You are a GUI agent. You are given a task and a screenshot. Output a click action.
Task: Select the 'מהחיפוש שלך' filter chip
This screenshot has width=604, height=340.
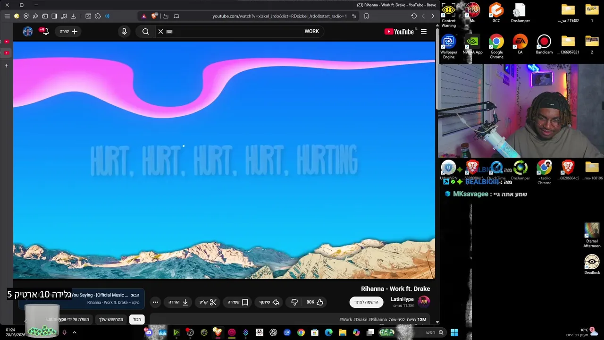[x=111, y=320]
